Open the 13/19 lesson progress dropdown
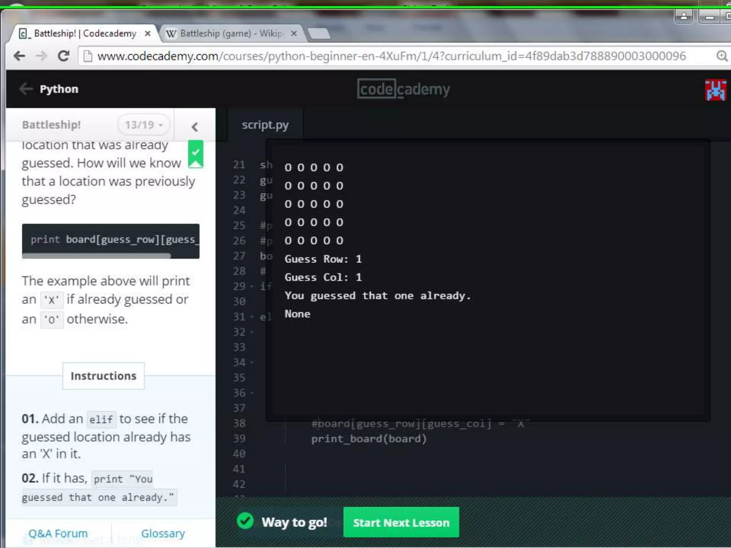The width and height of the screenshot is (731, 548). pyautogui.click(x=143, y=125)
